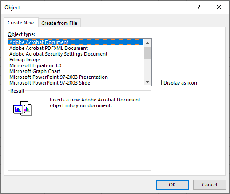
Task: Confirm with the OK button
Action: tap(172, 185)
